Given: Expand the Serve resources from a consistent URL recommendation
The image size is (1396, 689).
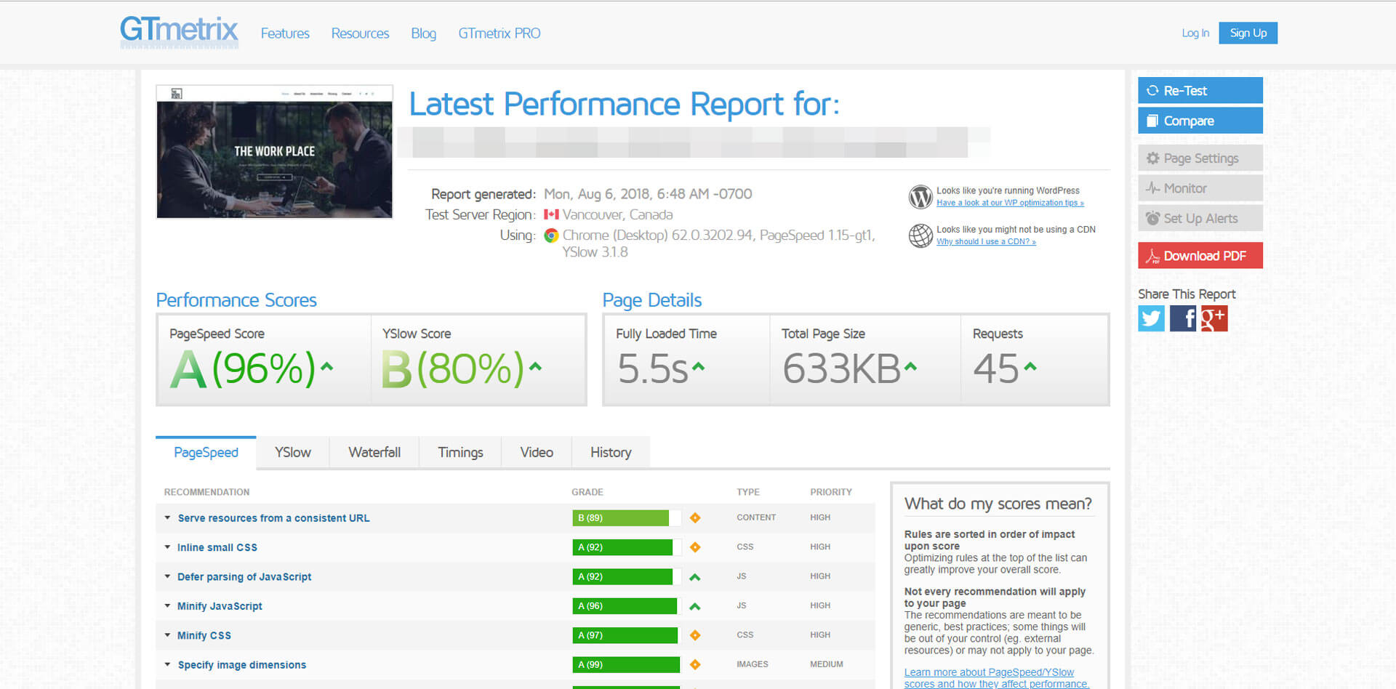Looking at the screenshot, I should pos(273,517).
